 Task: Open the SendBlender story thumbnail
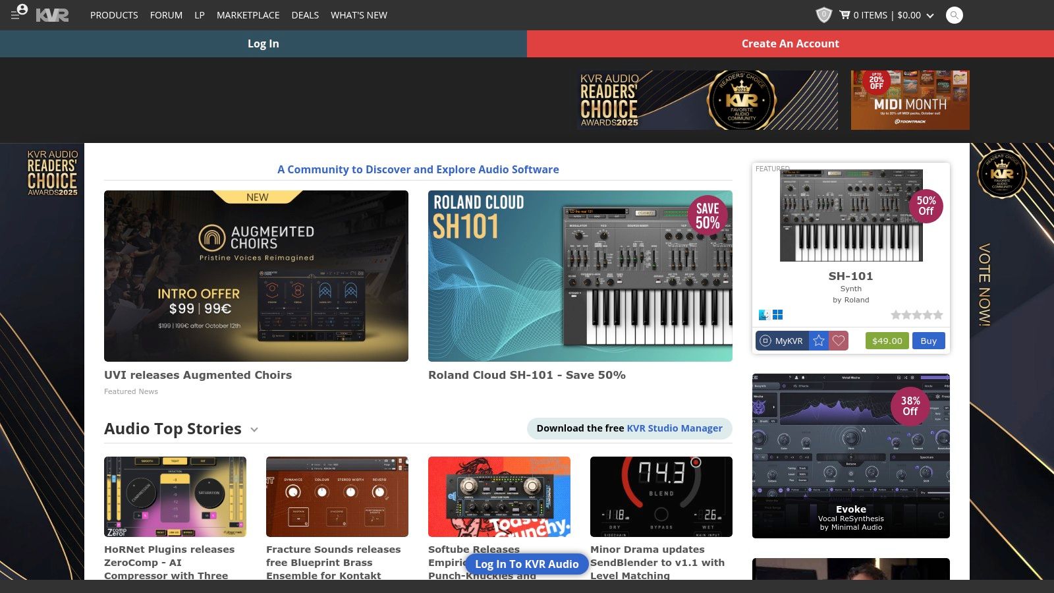click(x=661, y=497)
